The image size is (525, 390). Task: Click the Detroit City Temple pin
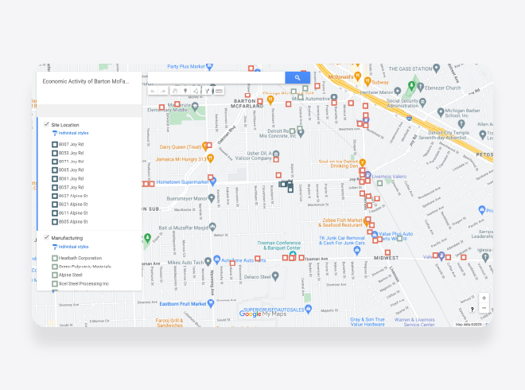461,124
